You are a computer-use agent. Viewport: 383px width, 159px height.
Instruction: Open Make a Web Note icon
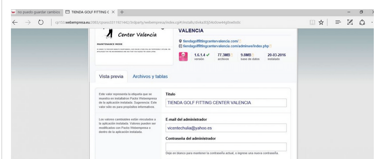point(350,22)
